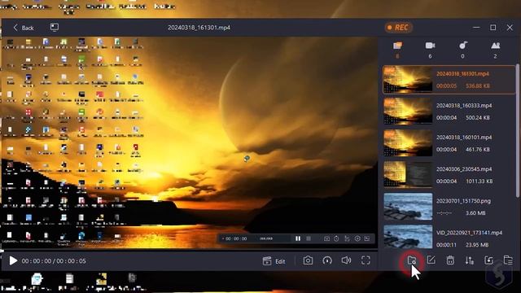Take a snapshot with the camera icon
The width and height of the screenshot is (521, 293).
pyautogui.click(x=308, y=260)
